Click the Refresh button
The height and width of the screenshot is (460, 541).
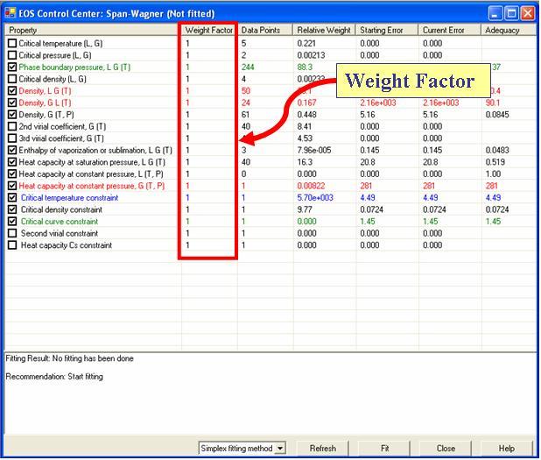coord(322,449)
